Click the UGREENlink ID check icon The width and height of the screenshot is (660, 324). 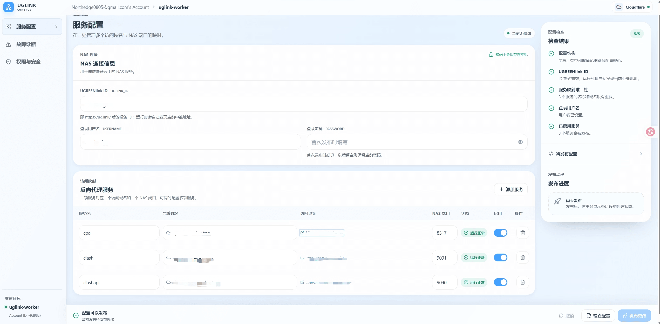[551, 72]
